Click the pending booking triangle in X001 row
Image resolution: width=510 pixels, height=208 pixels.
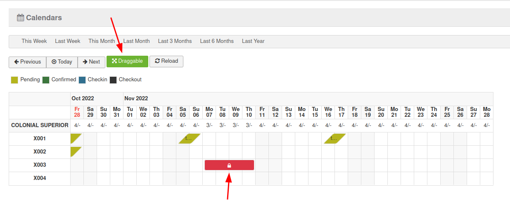click(75, 137)
